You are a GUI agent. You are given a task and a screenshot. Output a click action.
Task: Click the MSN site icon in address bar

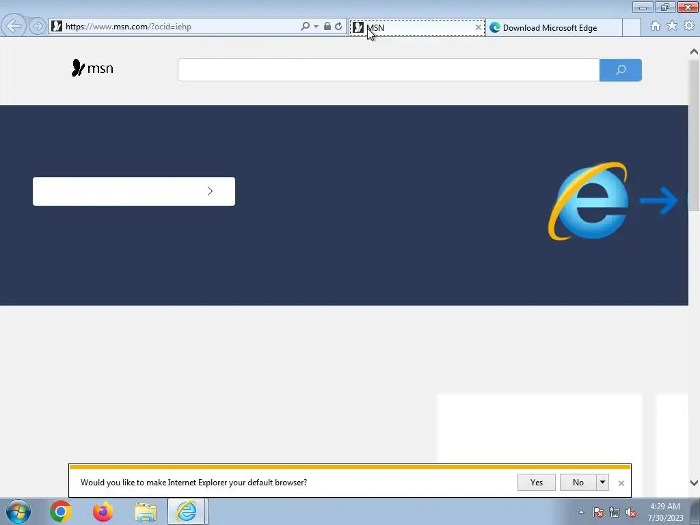57,27
